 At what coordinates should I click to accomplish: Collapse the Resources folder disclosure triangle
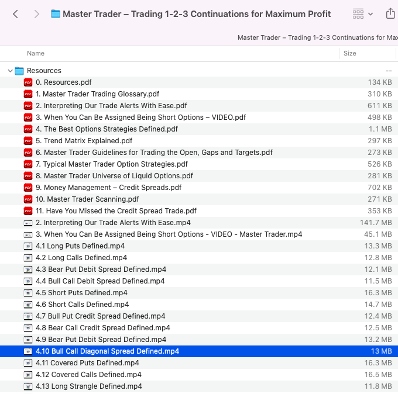click(x=10, y=71)
